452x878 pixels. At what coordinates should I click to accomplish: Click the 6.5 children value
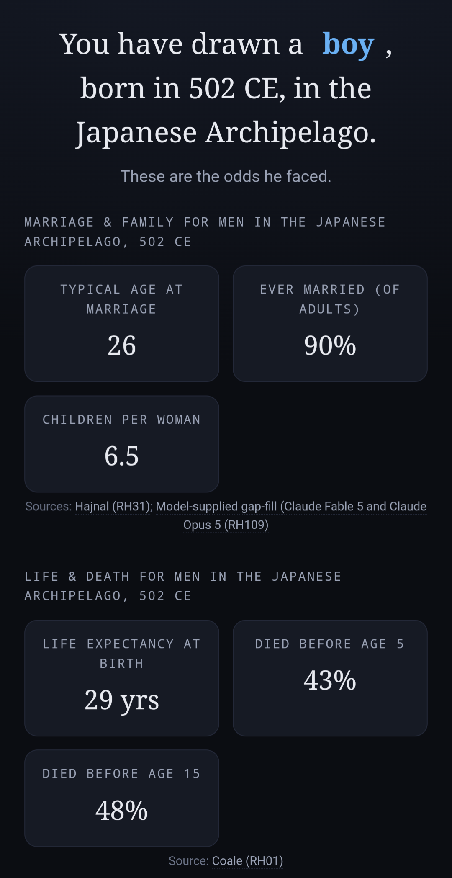point(121,456)
